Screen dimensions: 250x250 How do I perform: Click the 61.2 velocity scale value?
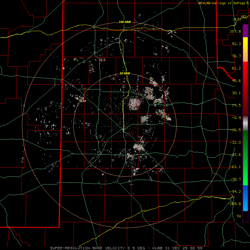coord(236,68)
